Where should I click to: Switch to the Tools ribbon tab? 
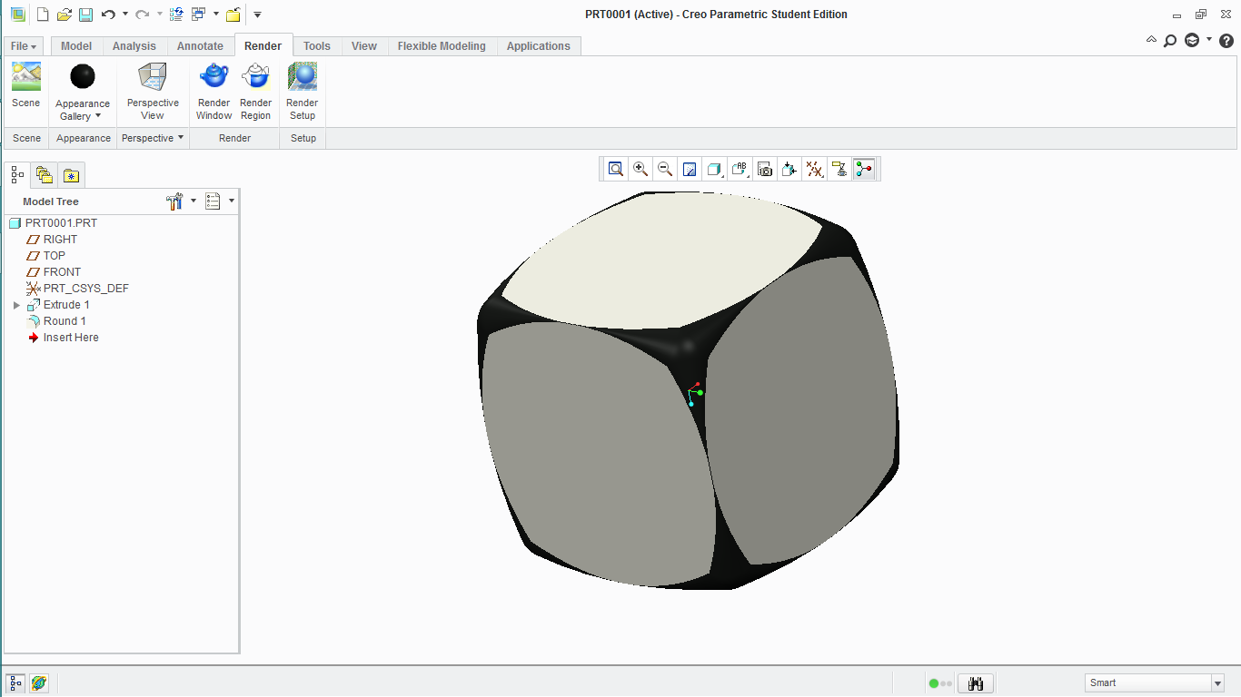pos(317,46)
